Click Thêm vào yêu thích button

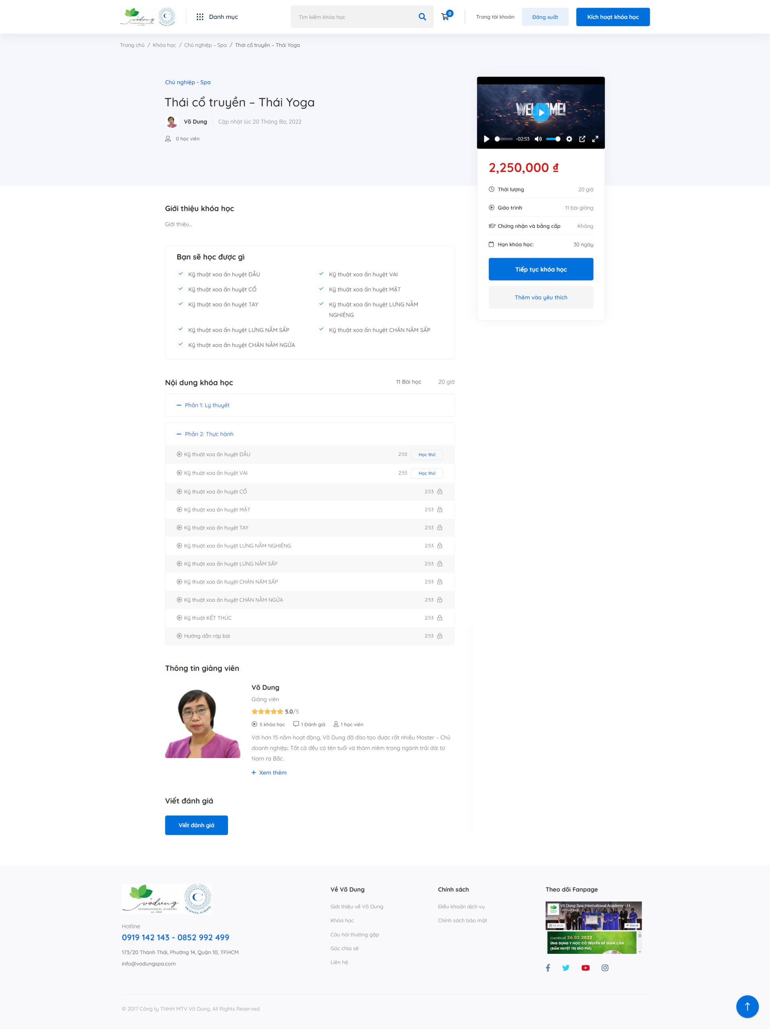[x=540, y=297]
